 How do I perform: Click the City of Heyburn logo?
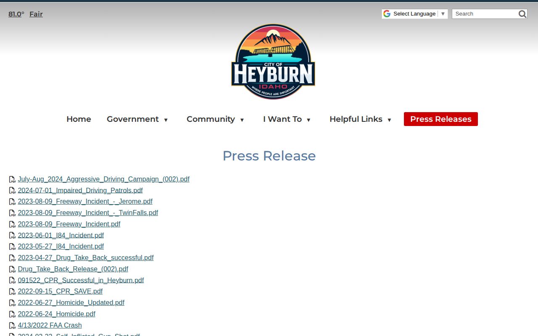273,62
